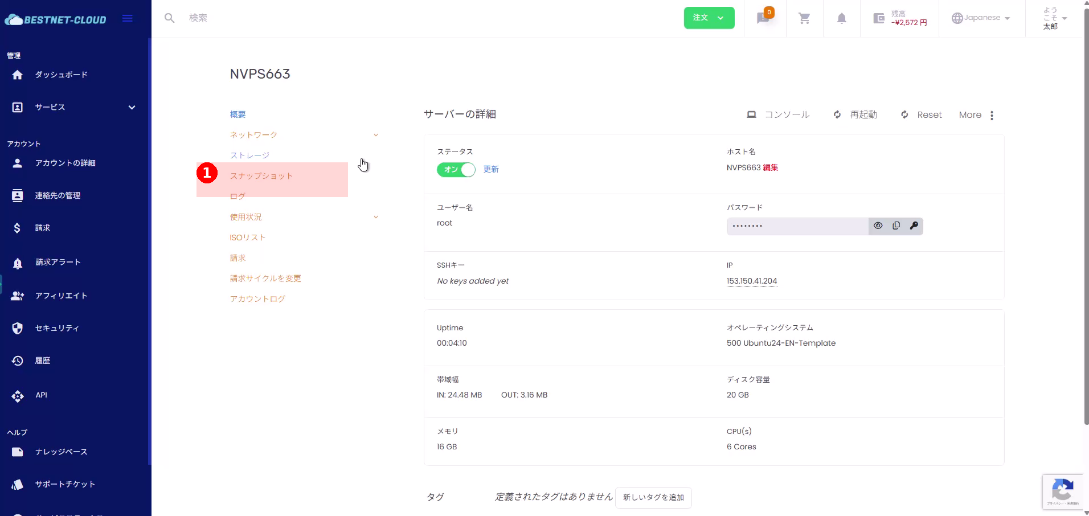Click the 再起動 restart button
Viewport: 1089px width, 516px height.
[855, 115]
